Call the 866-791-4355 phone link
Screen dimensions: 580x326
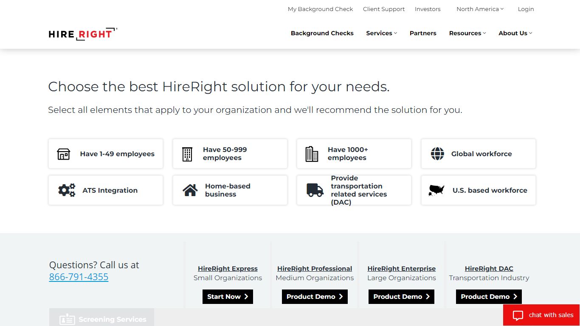pos(79,277)
